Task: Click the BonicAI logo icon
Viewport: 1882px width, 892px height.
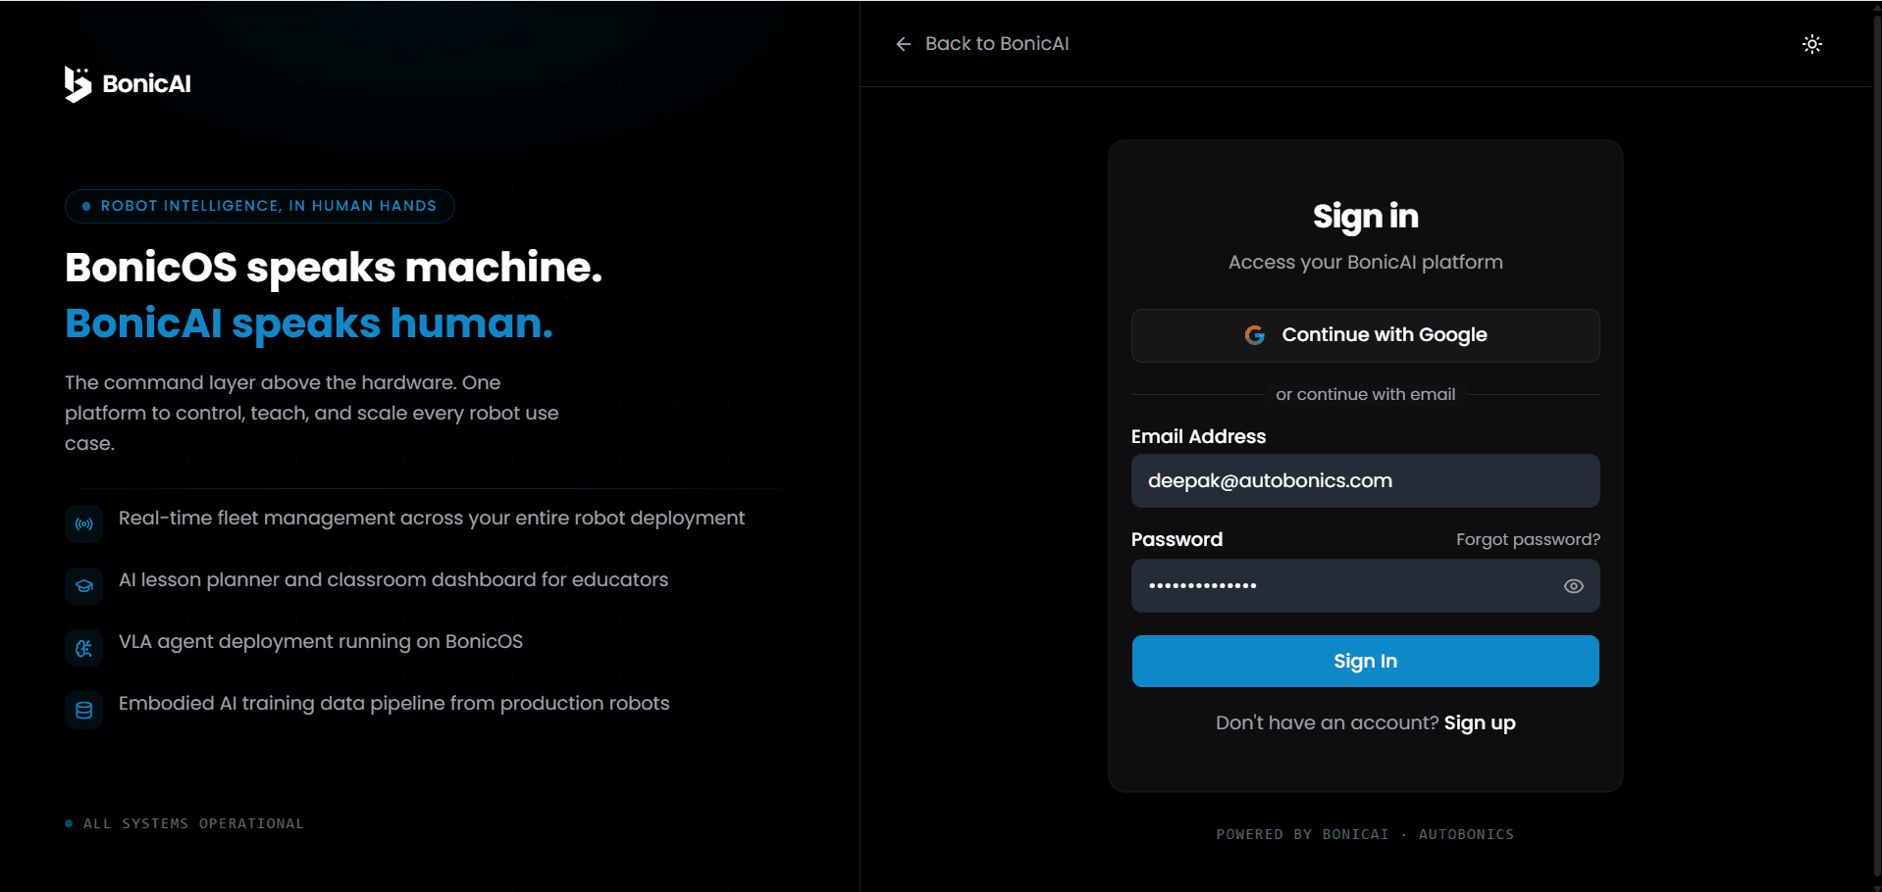Action: 78,84
